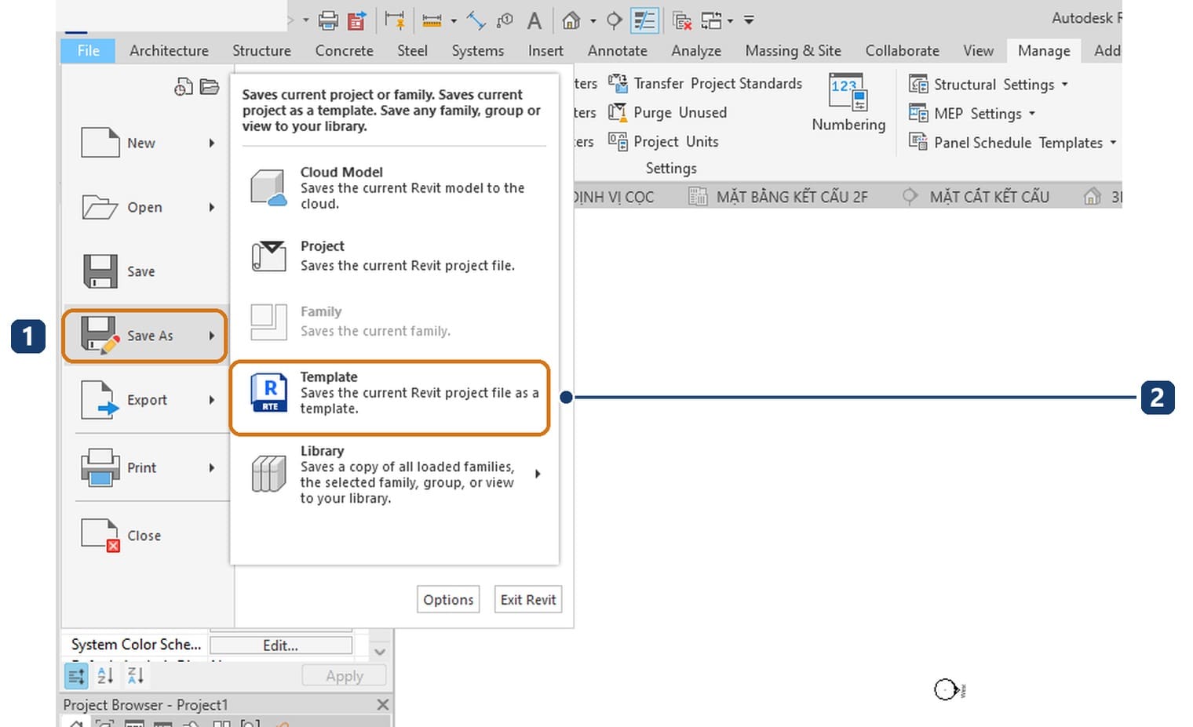Close the Project Browser panel
Image resolution: width=1193 pixels, height=727 pixels.
point(382,704)
